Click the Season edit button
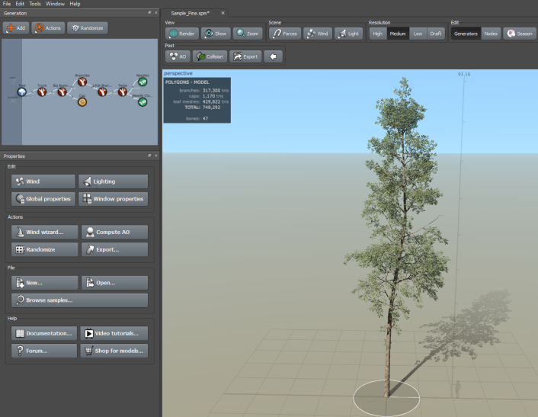This screenshot has height=417, width=538. click(x=520, y=34)
